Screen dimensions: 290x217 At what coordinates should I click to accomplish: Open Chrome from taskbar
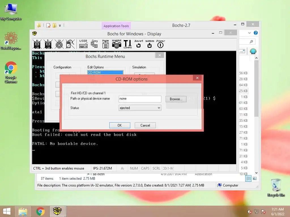tap(40, 211)
